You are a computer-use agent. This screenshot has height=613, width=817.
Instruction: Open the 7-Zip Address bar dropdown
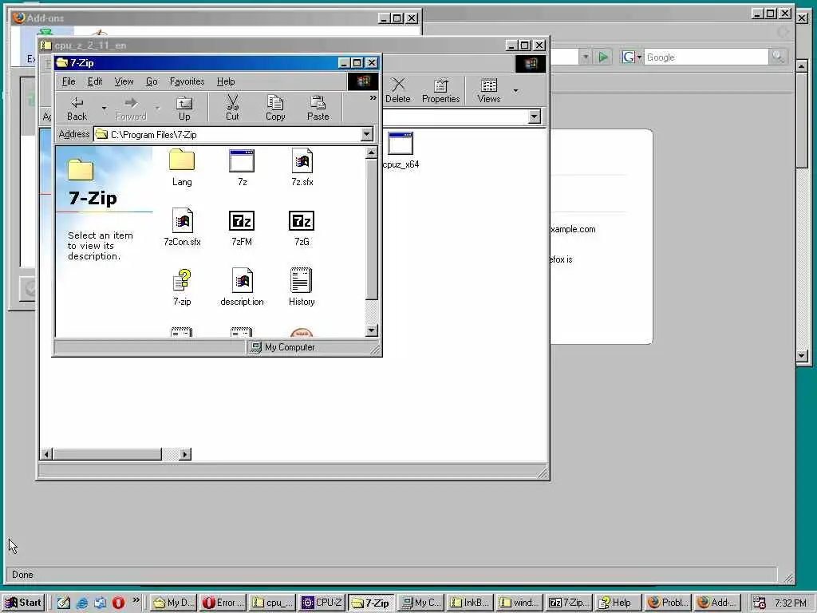[x=367, y=134]
